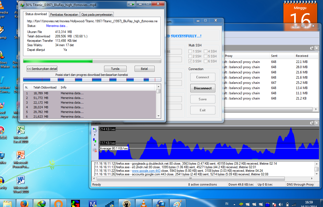Expand the small arrow below the up/down arrows icon
Screen dimensions: 323x207
(95, 145)
